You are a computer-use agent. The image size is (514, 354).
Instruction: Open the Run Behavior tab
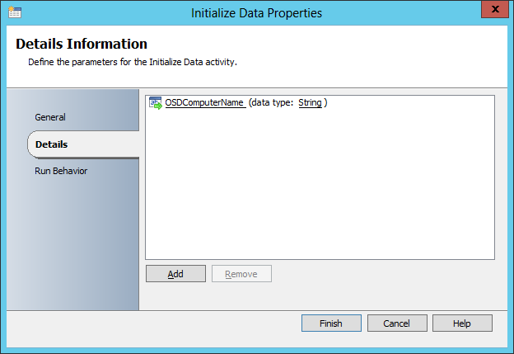61,171
